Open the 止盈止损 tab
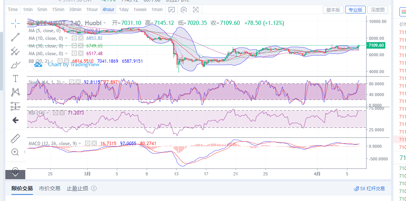 [77, 188]
